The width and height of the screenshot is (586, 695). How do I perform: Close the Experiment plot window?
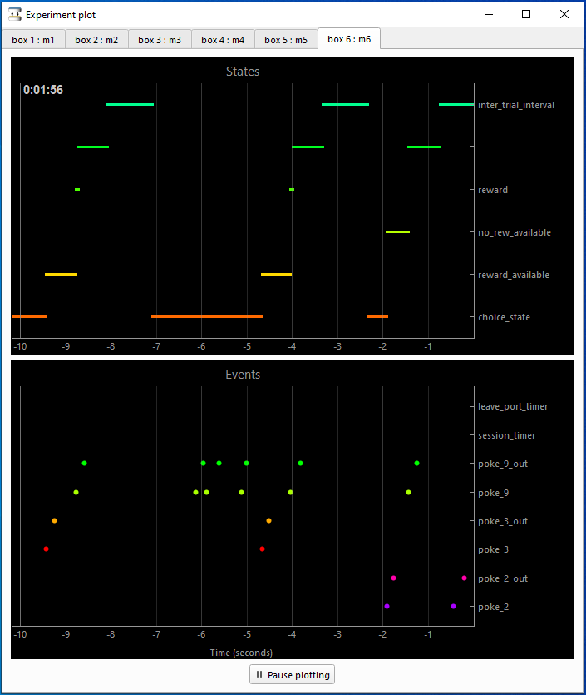pos(564,15)
